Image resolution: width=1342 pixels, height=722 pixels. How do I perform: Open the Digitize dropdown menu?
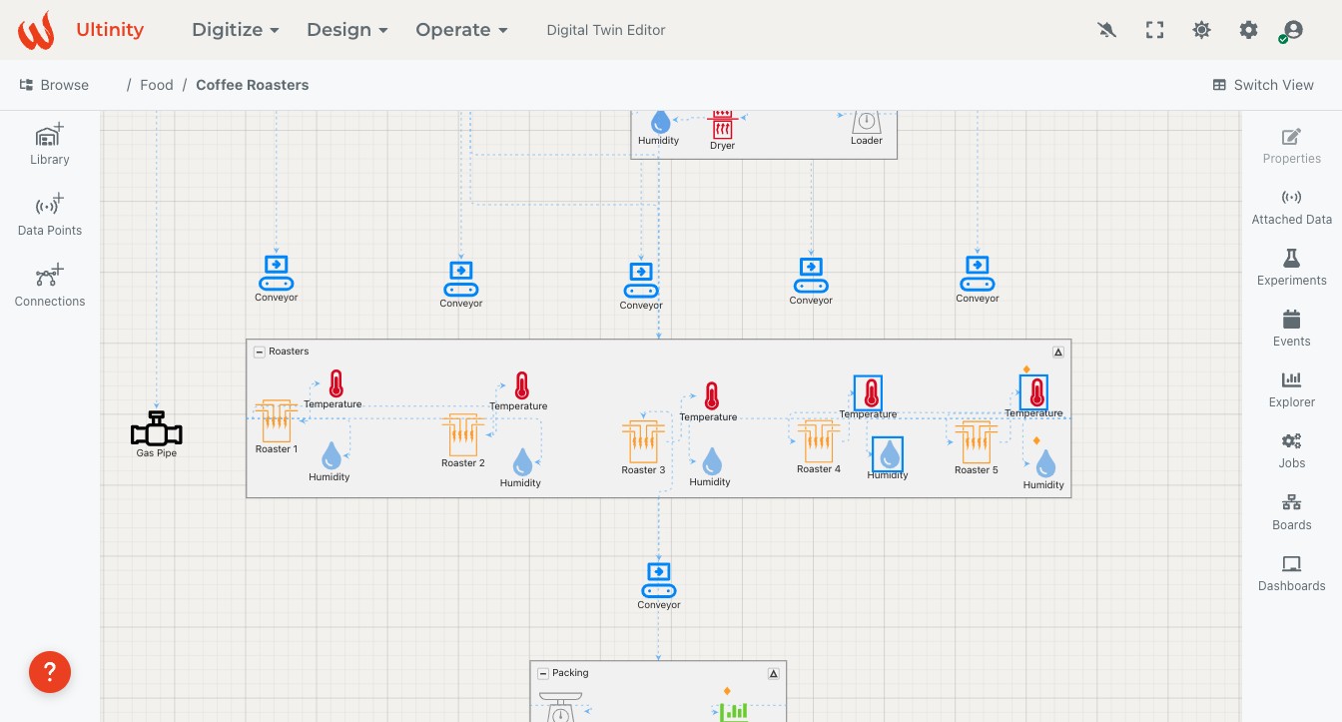pyautogui.click(x=235, y=30)
